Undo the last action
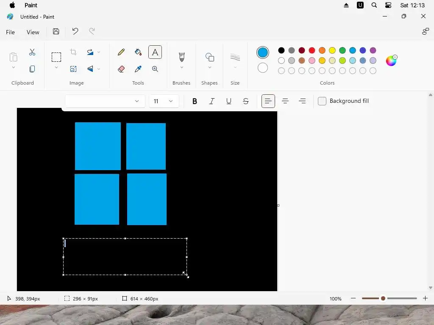 tap(75, 31)
